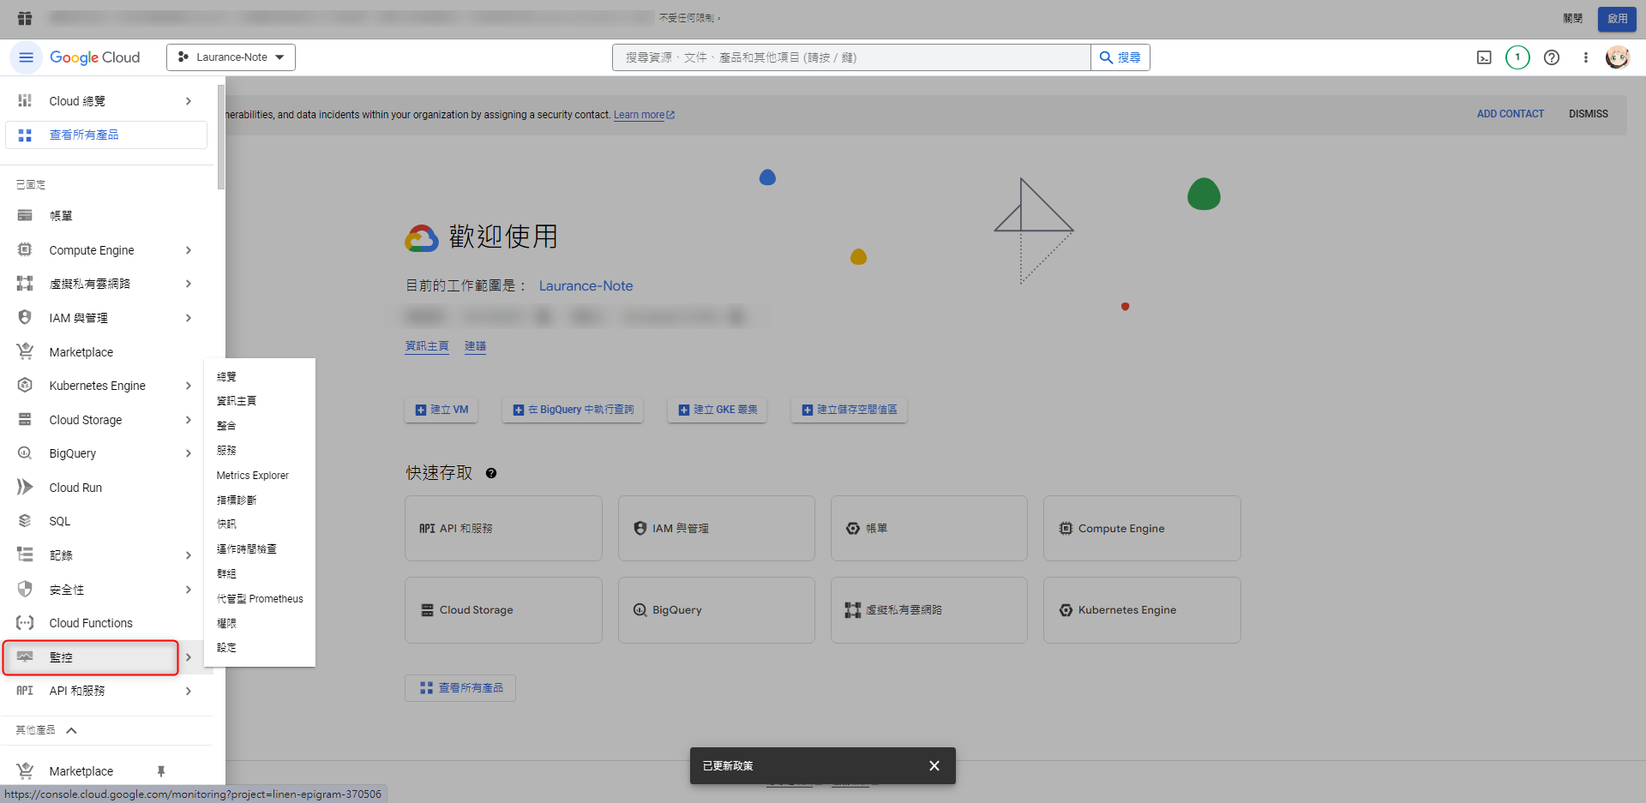This screenshot has height=803, width=1646.
Task: Expand the BigQuery submenu arrow
Action: pyautogui.click(x=189, y=453)
